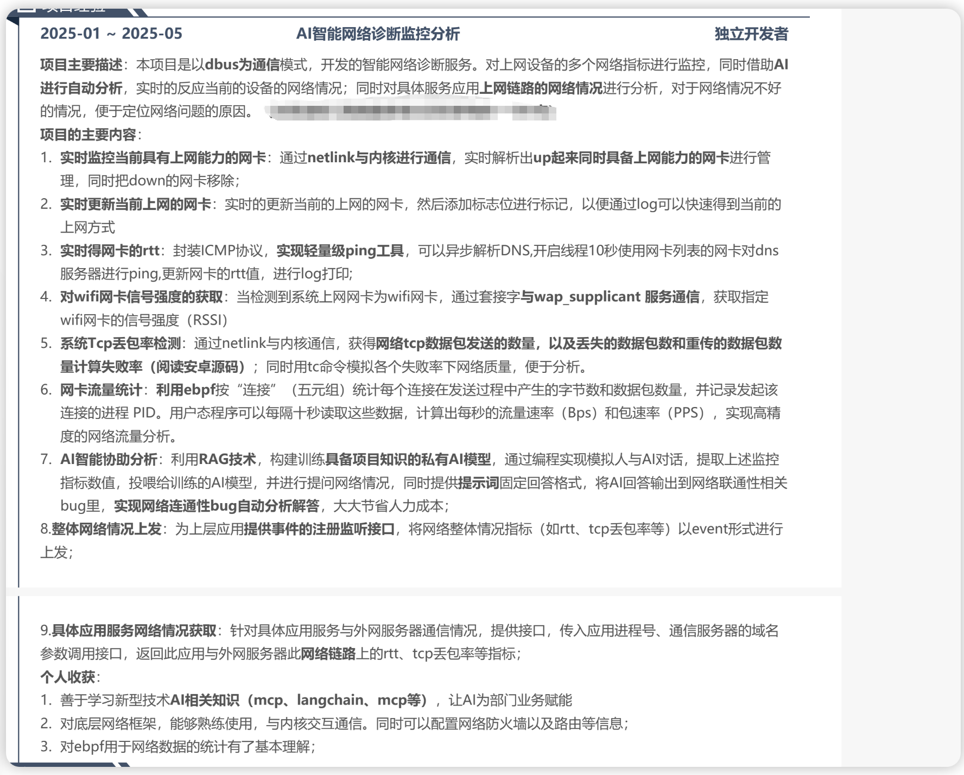Click the phrase 实现网络连通性bug自动分析解答

217,506
